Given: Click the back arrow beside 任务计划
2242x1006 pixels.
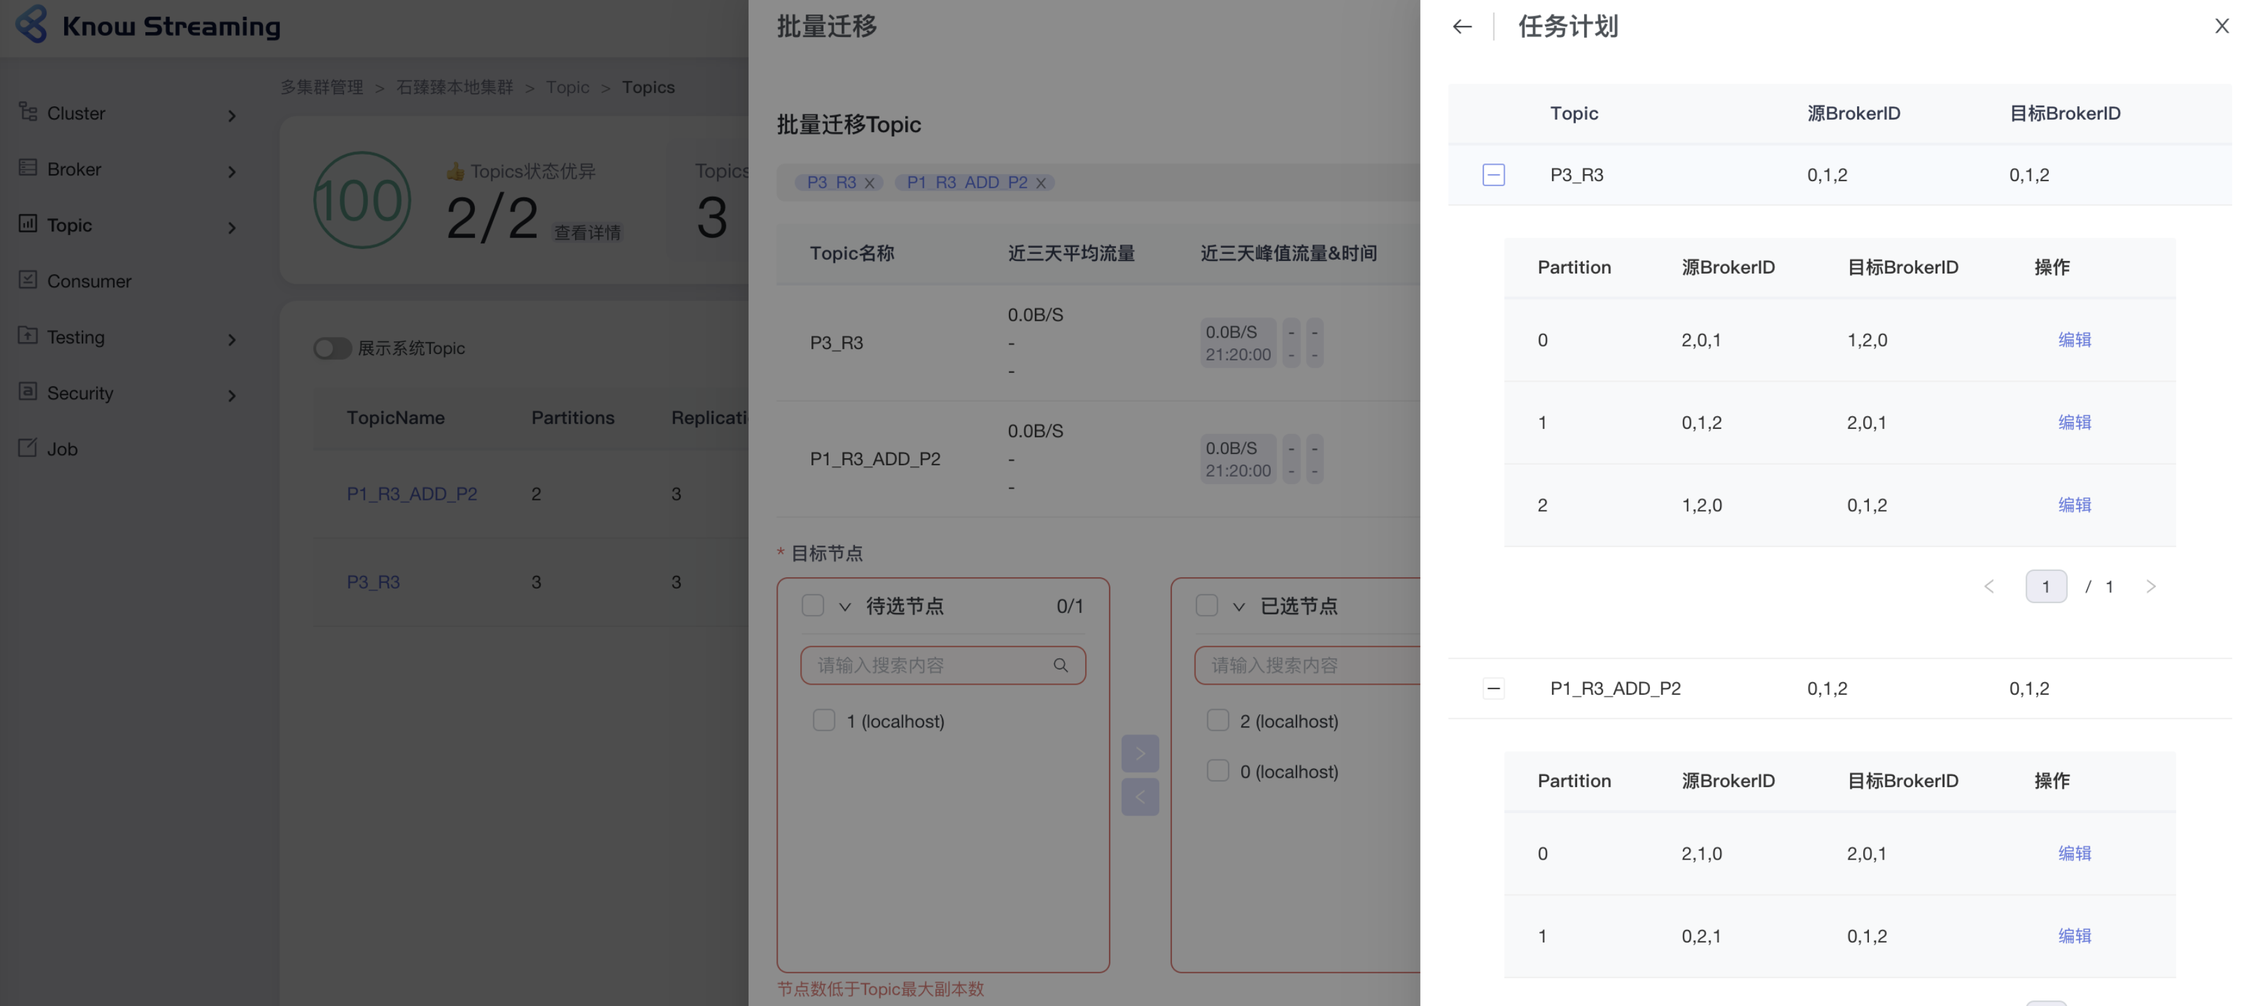Looking at the screenshot, I should [1461, 27].
